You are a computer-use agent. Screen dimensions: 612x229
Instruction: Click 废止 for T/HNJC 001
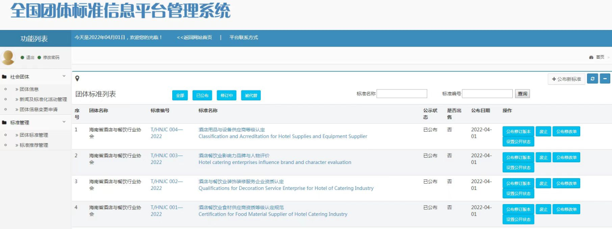543,209
